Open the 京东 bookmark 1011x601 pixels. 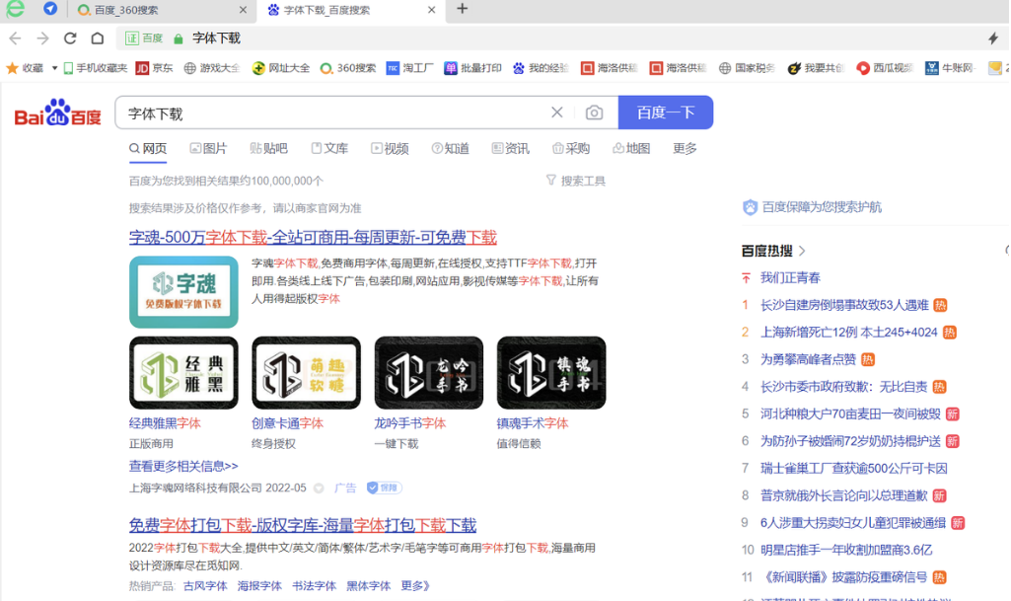pos(155,68)
